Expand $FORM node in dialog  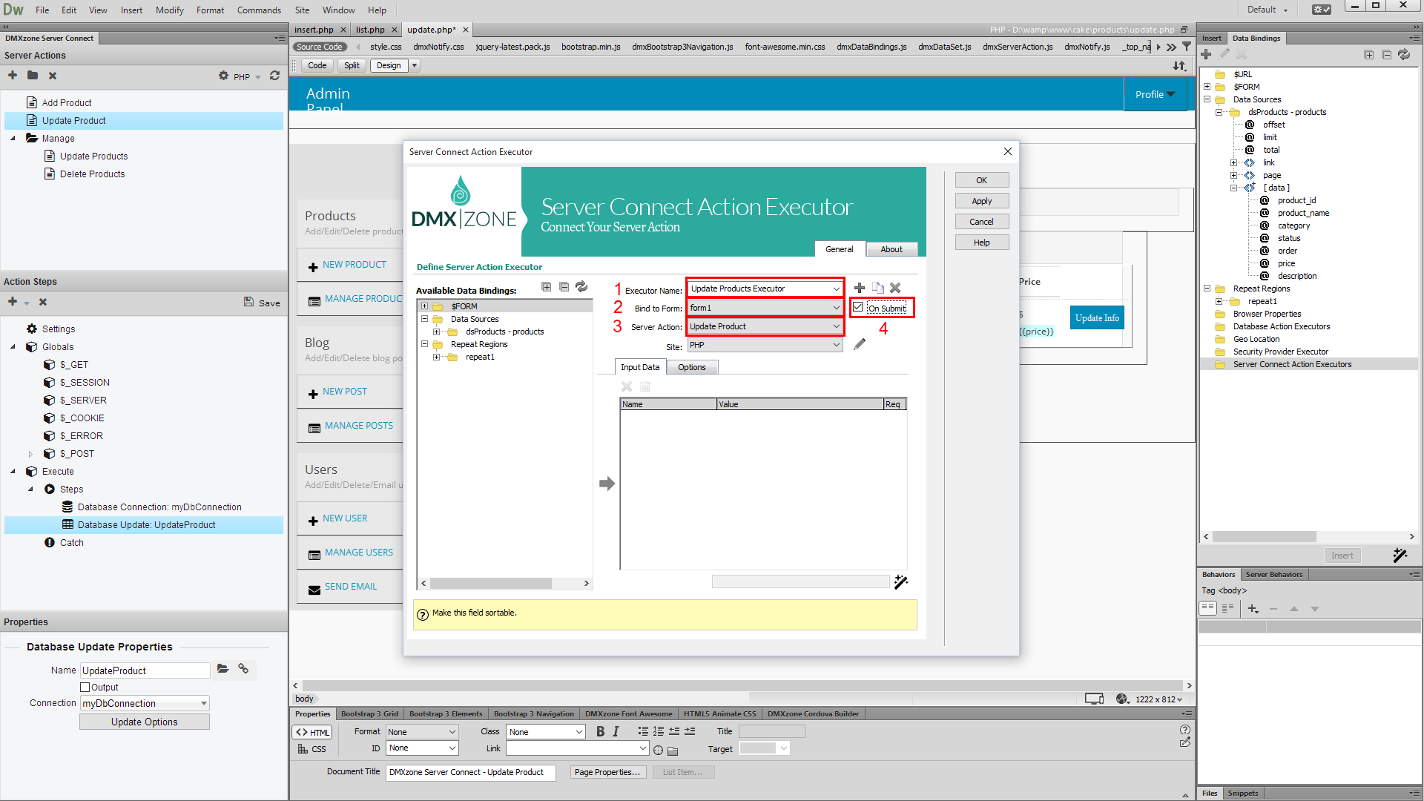coord(425,306)
